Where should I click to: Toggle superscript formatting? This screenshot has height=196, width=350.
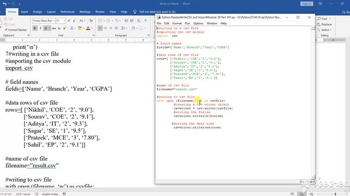click(x=65, y=28)
